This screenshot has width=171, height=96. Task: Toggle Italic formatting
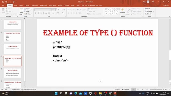pos(38,13)
